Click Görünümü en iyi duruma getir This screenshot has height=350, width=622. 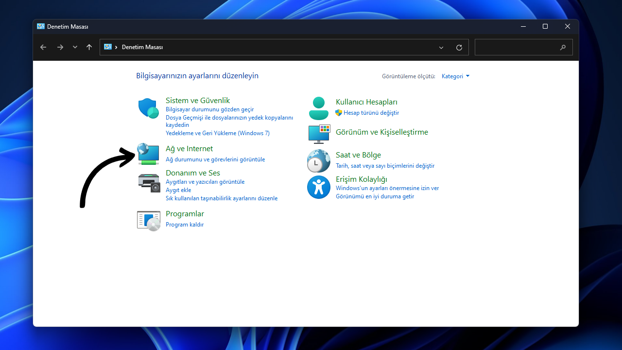click(x=375, y=196)
